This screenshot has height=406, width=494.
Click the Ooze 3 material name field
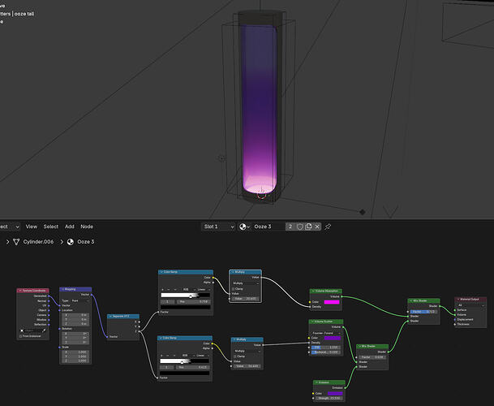[268, 227]
